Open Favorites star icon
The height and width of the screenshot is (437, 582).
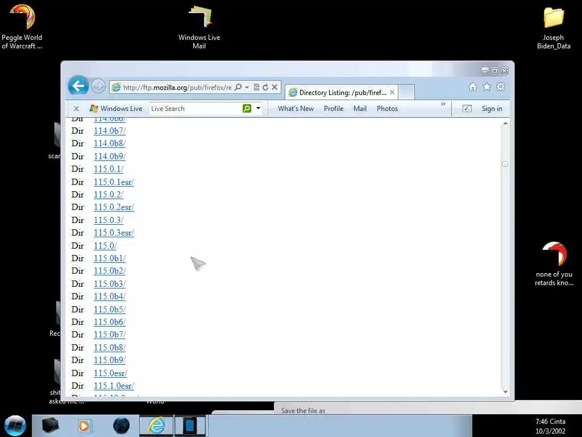[487, 87]
